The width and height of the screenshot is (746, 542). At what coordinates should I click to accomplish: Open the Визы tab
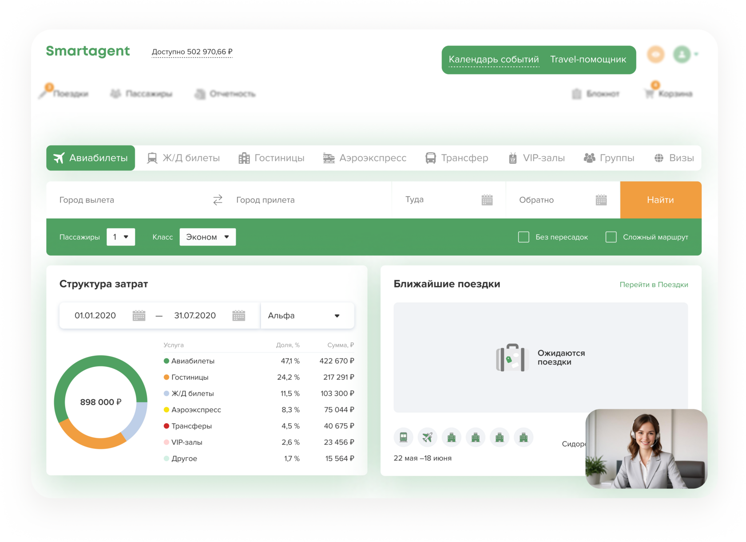point(674,158)
